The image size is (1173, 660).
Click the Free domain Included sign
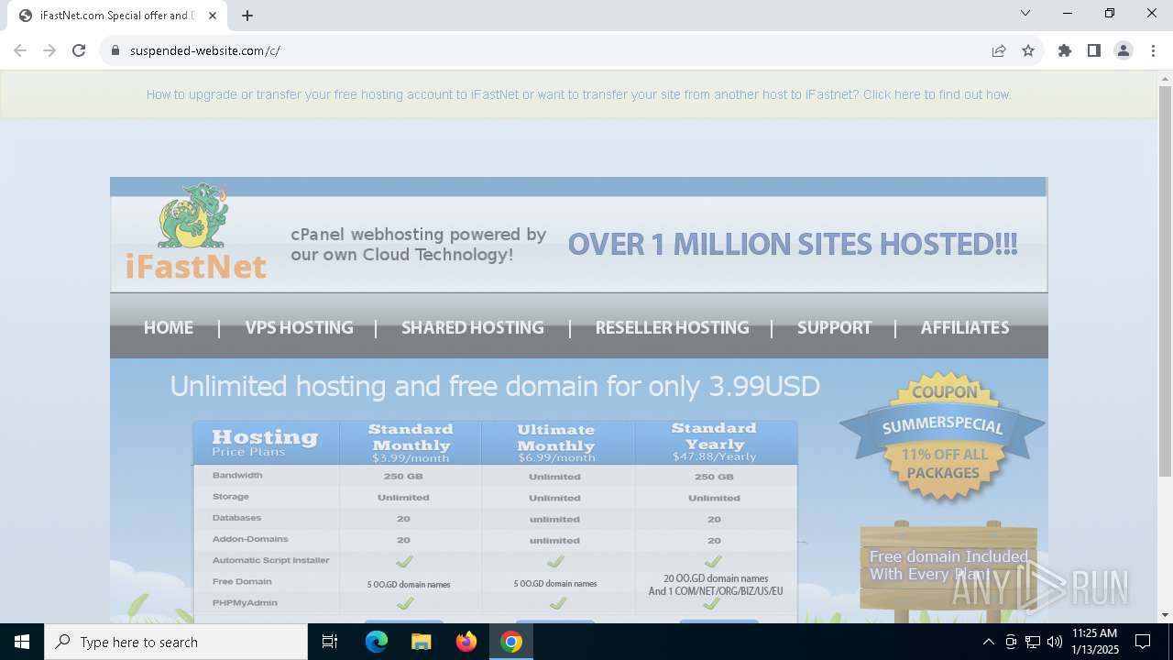pos(948,566)
